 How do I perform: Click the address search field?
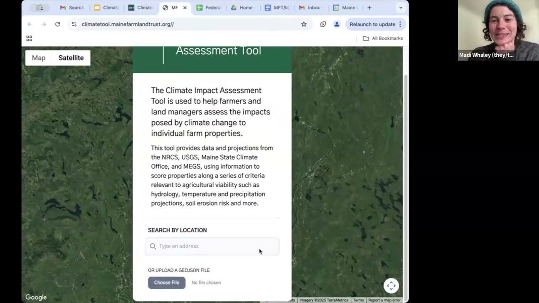coord(212,246)
